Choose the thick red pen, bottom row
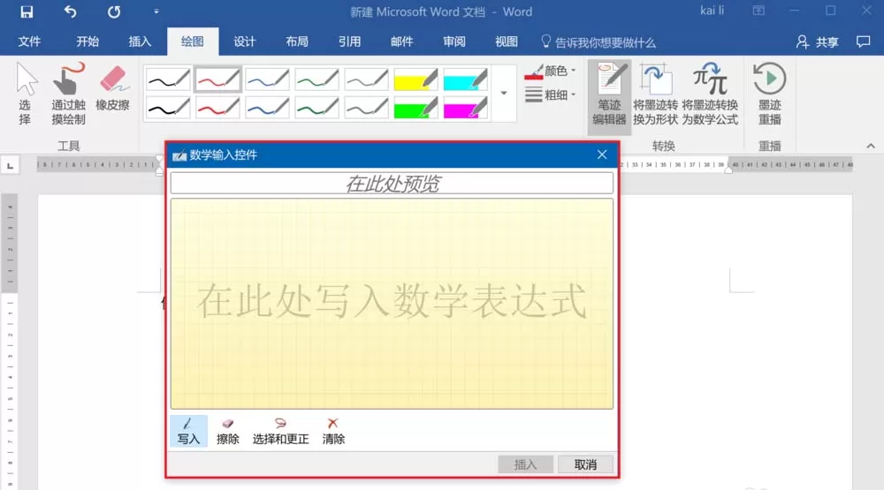Image resolution: width=884 pixels, height=490 pixels. click(x=217, y=108)
